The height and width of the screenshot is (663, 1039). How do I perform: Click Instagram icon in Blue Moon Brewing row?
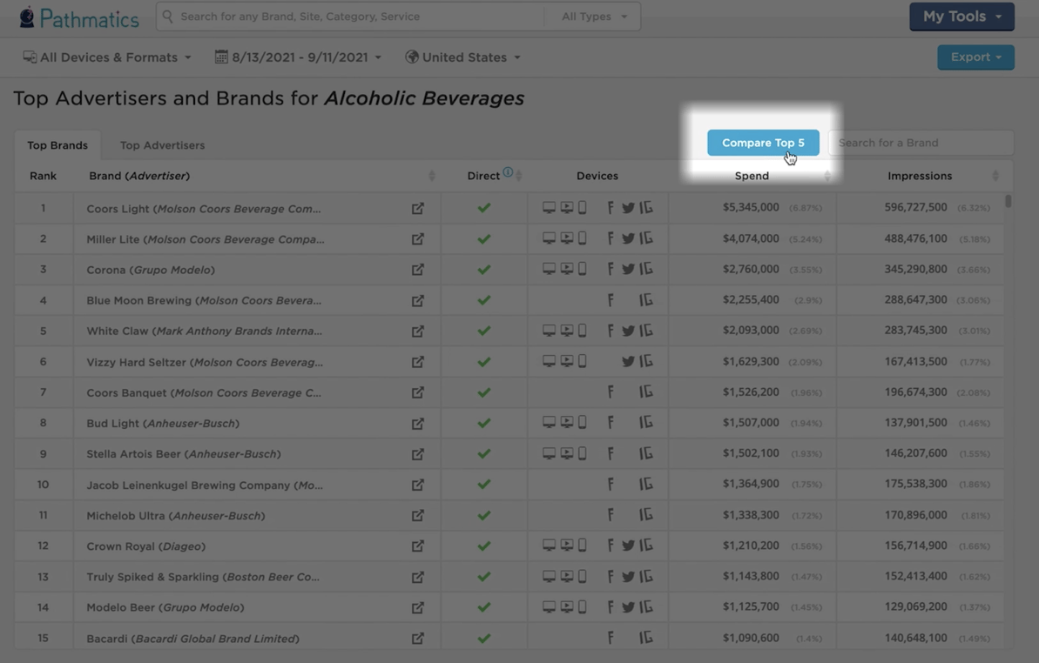(x=646, y=299)
